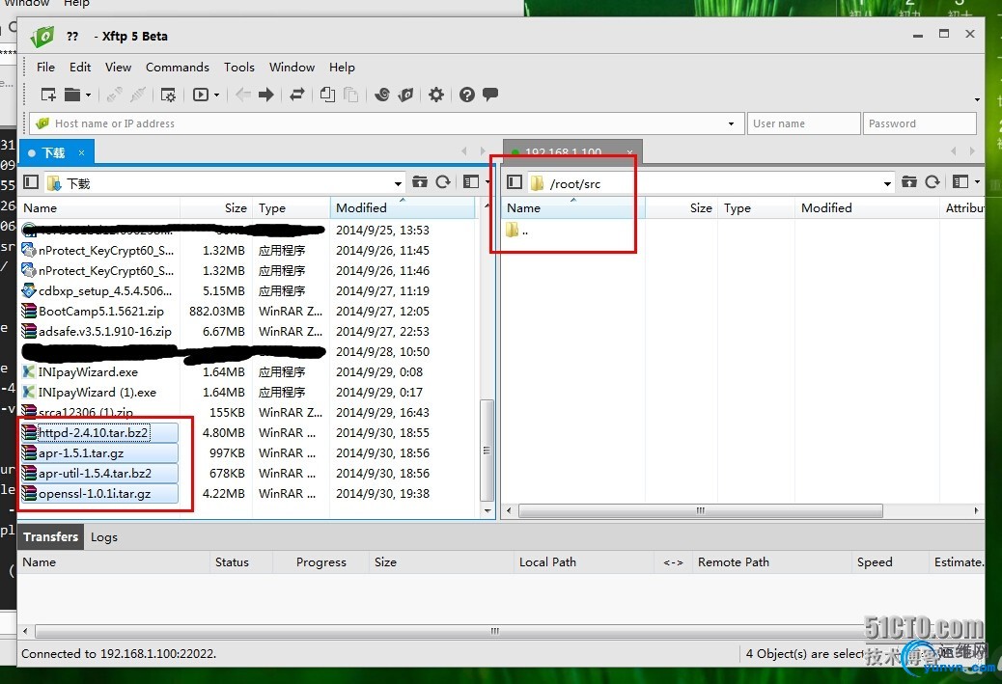Viewport: 1002px width, 684px height.
Task: Open the Edit menu
Action: 80,68
